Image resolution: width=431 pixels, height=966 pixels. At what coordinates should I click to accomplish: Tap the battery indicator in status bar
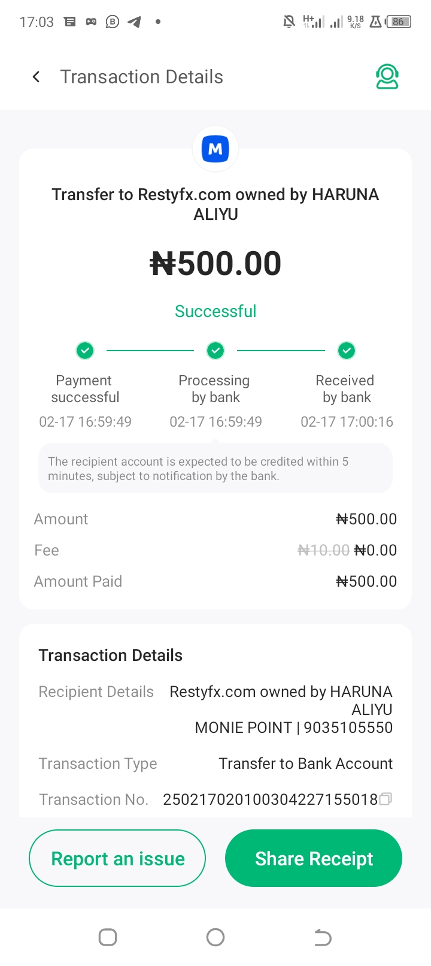pos(399,22)
